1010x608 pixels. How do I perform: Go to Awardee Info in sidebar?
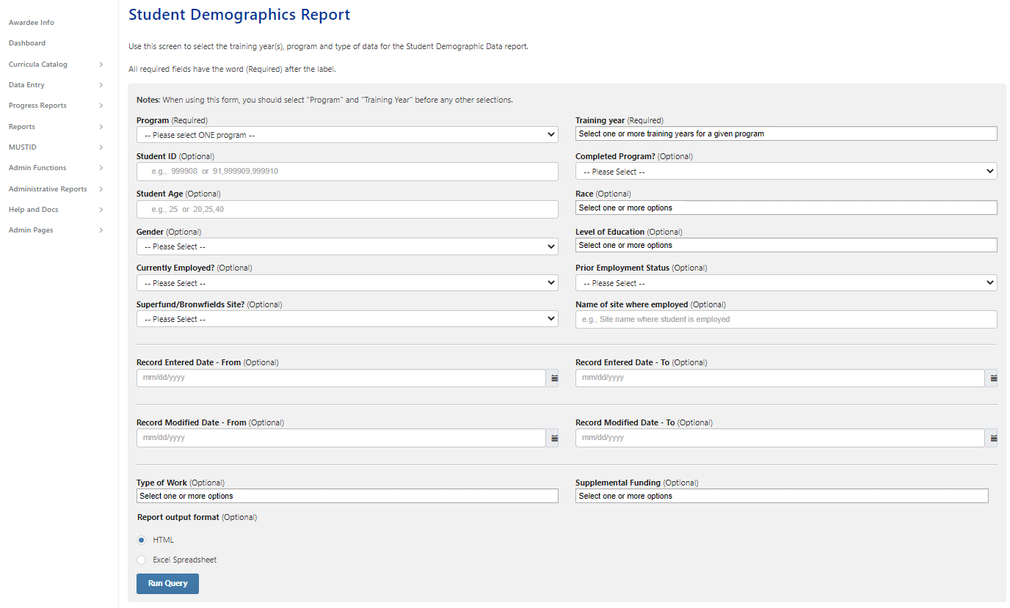[x=32, y=23]
